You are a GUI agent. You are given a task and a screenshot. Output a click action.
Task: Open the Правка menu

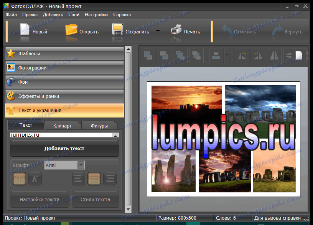tap(30, 15)
